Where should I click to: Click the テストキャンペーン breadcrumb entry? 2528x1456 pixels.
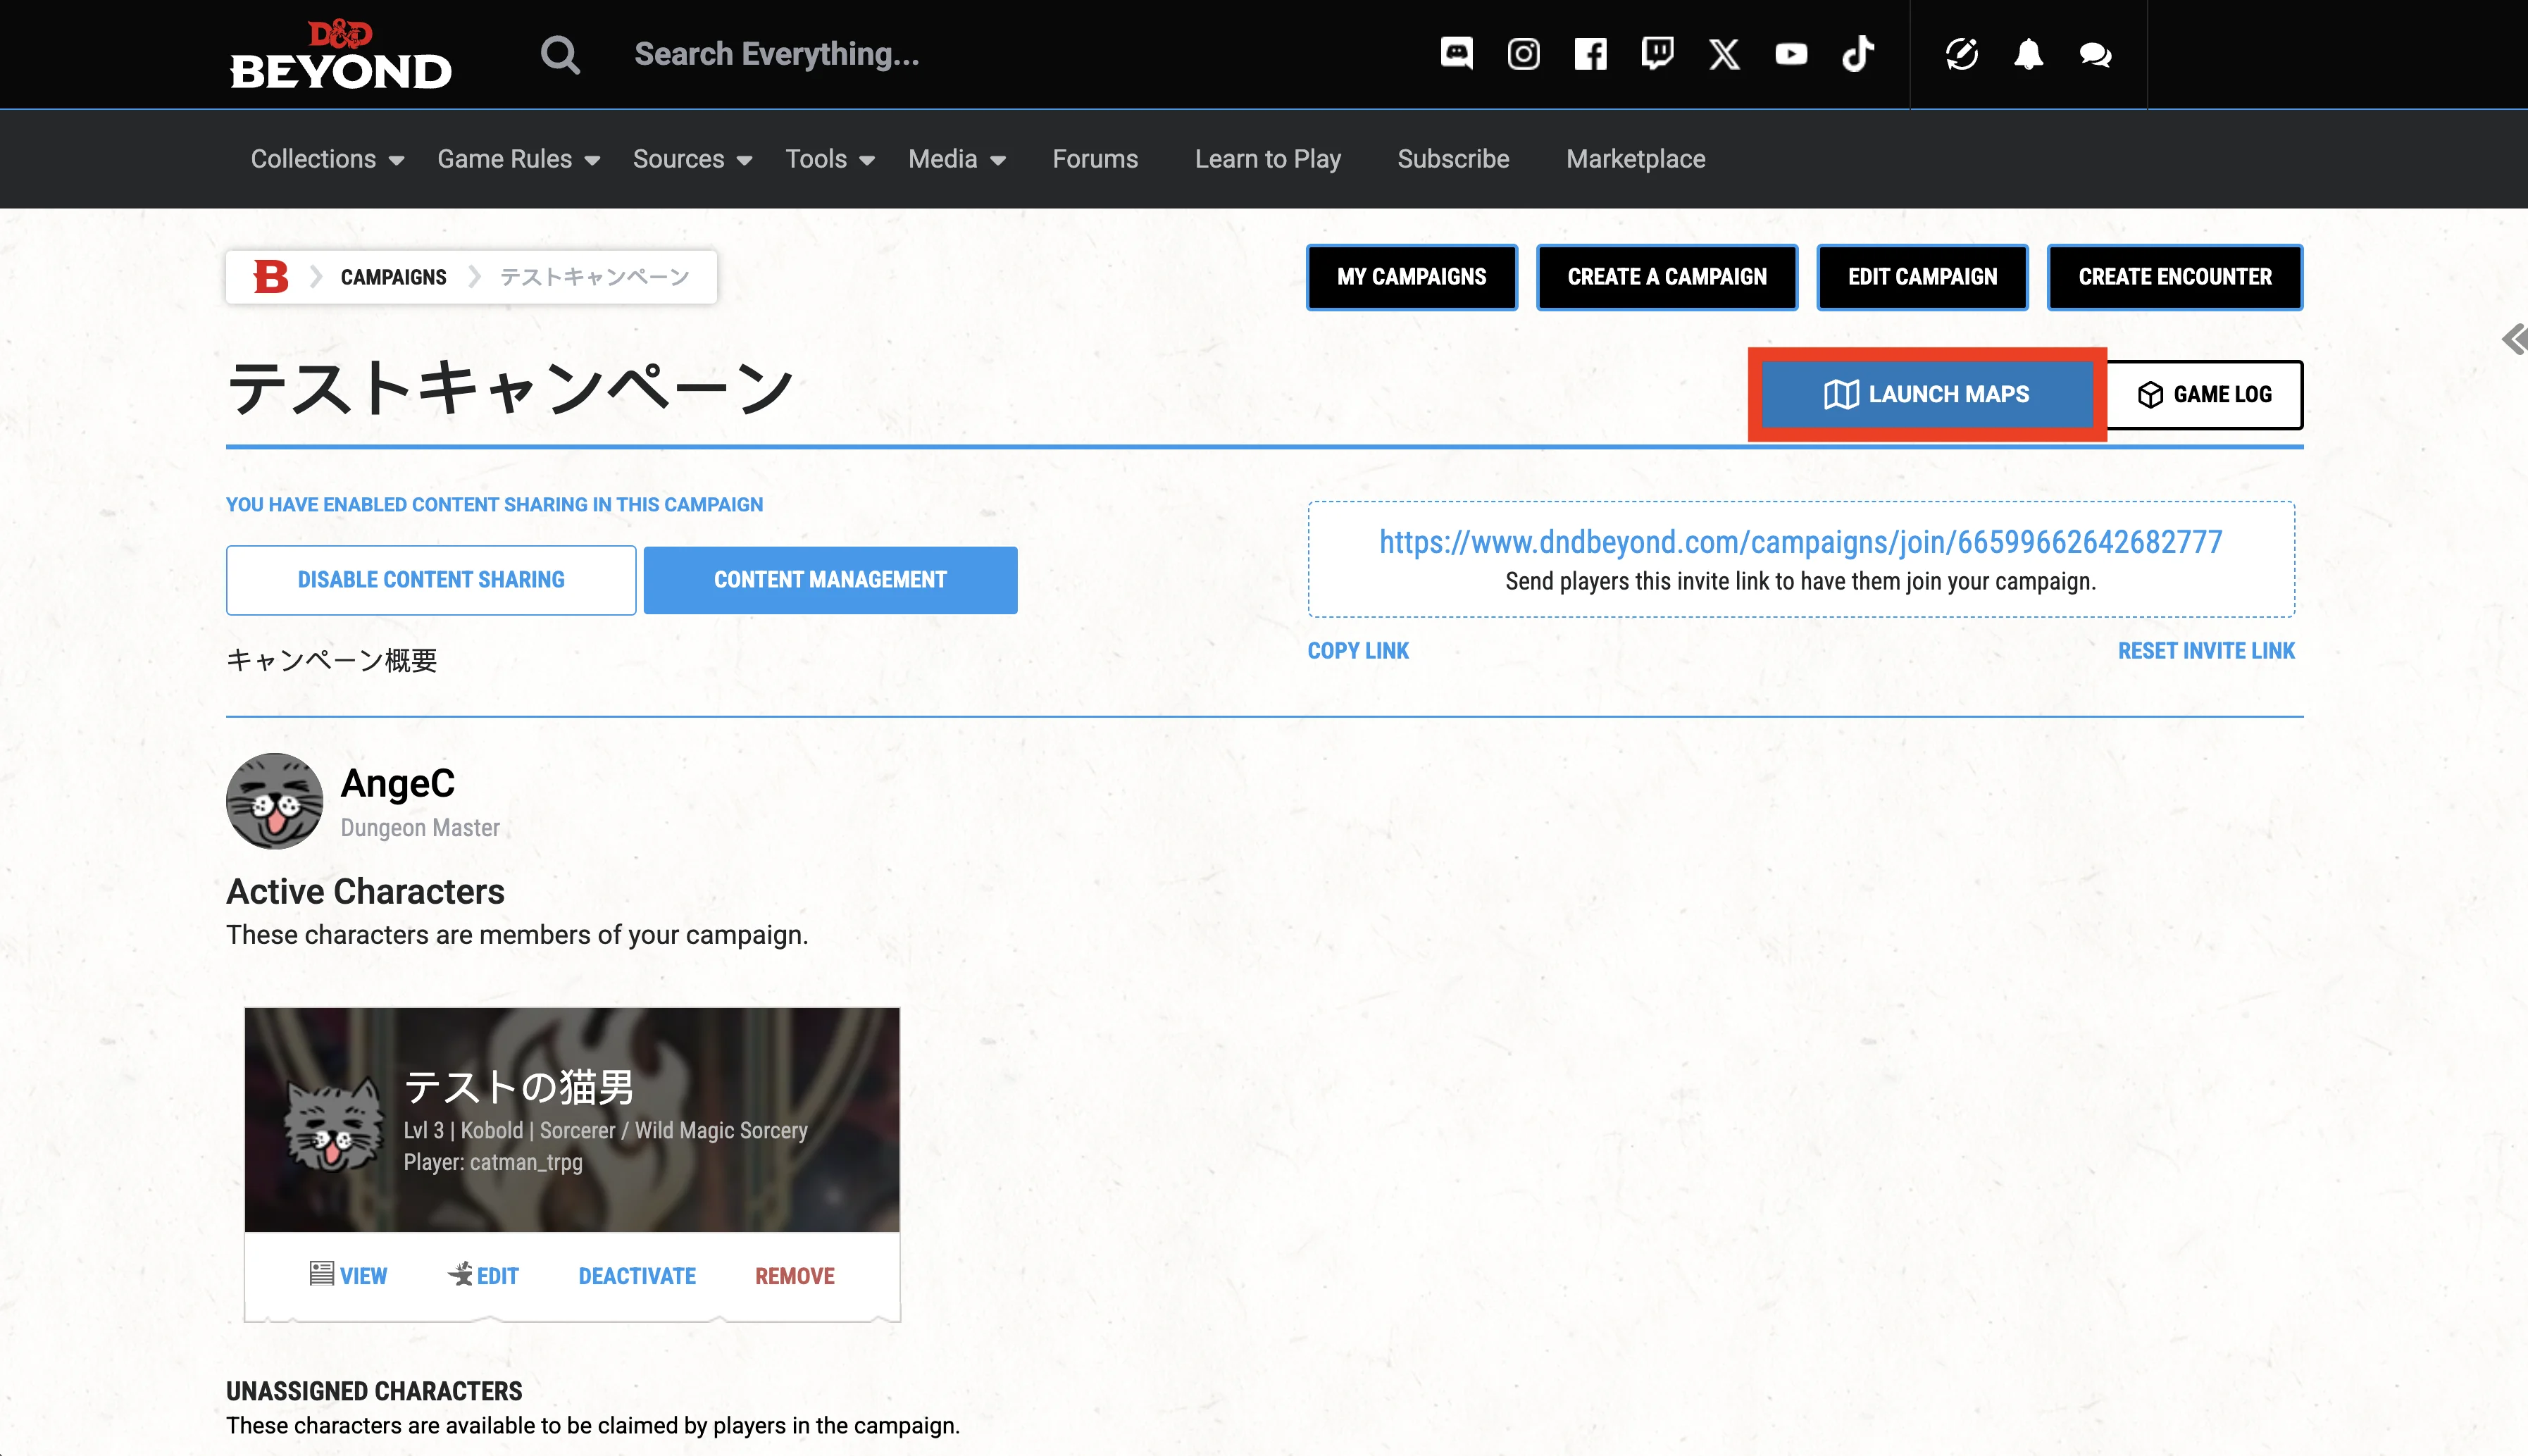click(x=594, y=277)
